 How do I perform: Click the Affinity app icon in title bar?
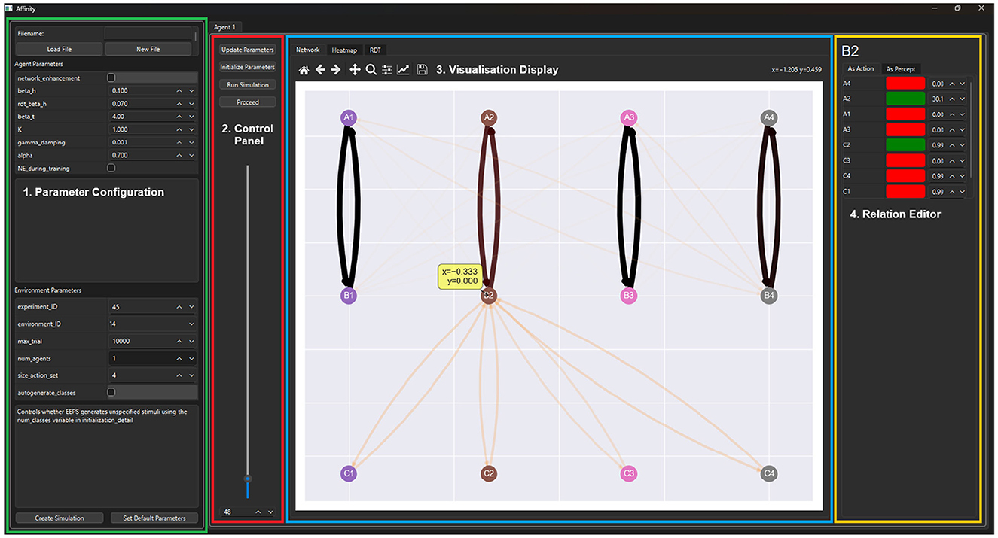[x=8, y=8]
